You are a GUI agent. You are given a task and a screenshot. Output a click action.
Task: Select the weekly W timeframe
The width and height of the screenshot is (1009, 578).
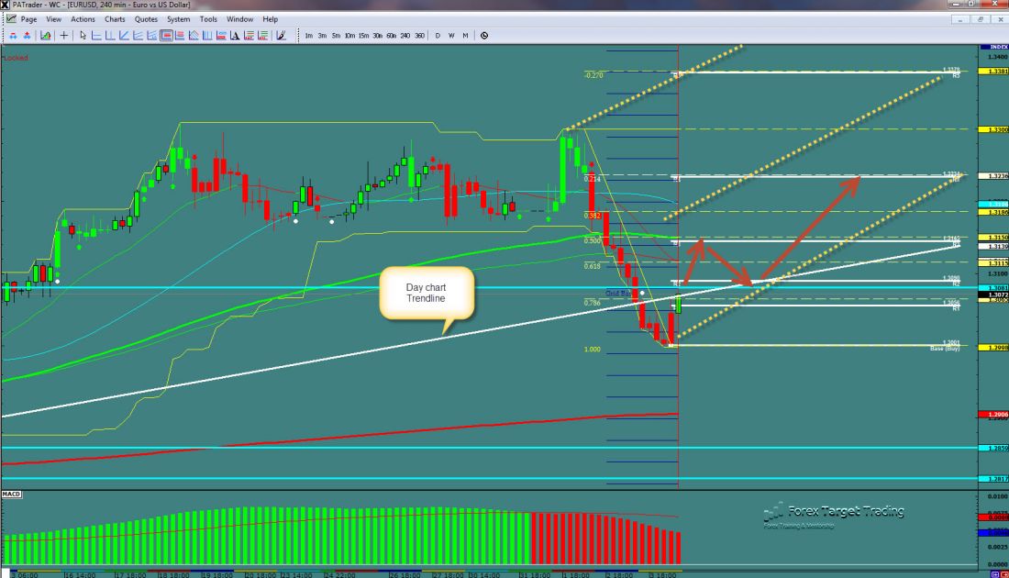[451, 36]
